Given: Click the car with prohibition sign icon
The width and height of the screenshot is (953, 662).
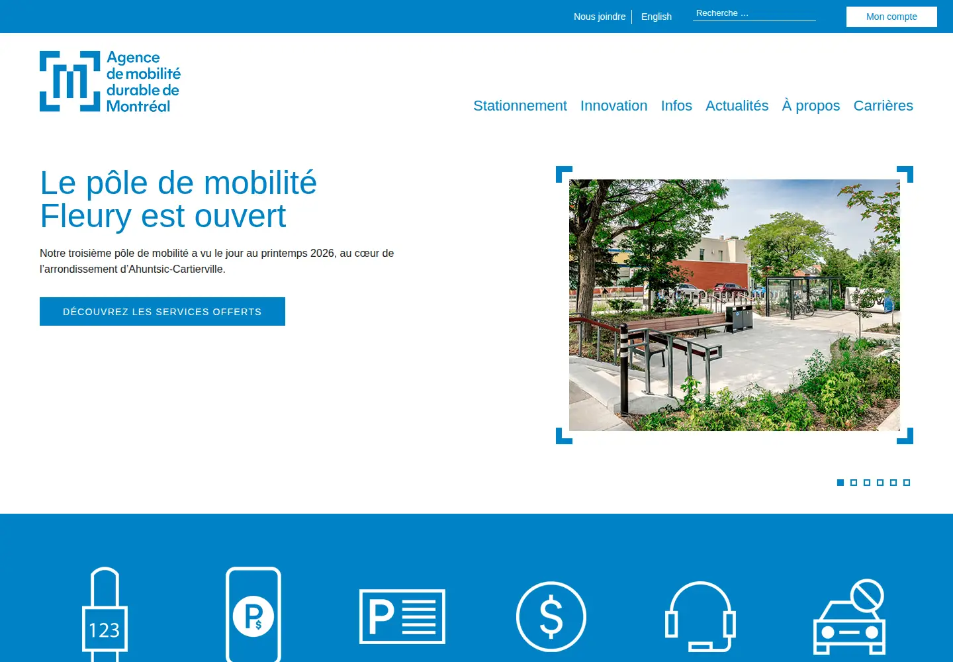Looking at the screenshot, I should (x=849, y=616).
